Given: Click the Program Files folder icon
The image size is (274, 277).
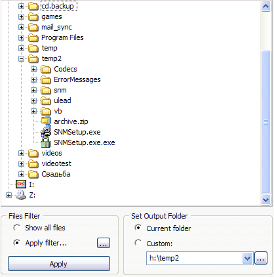Looking at the screenshot, I should tap(33, 37).
